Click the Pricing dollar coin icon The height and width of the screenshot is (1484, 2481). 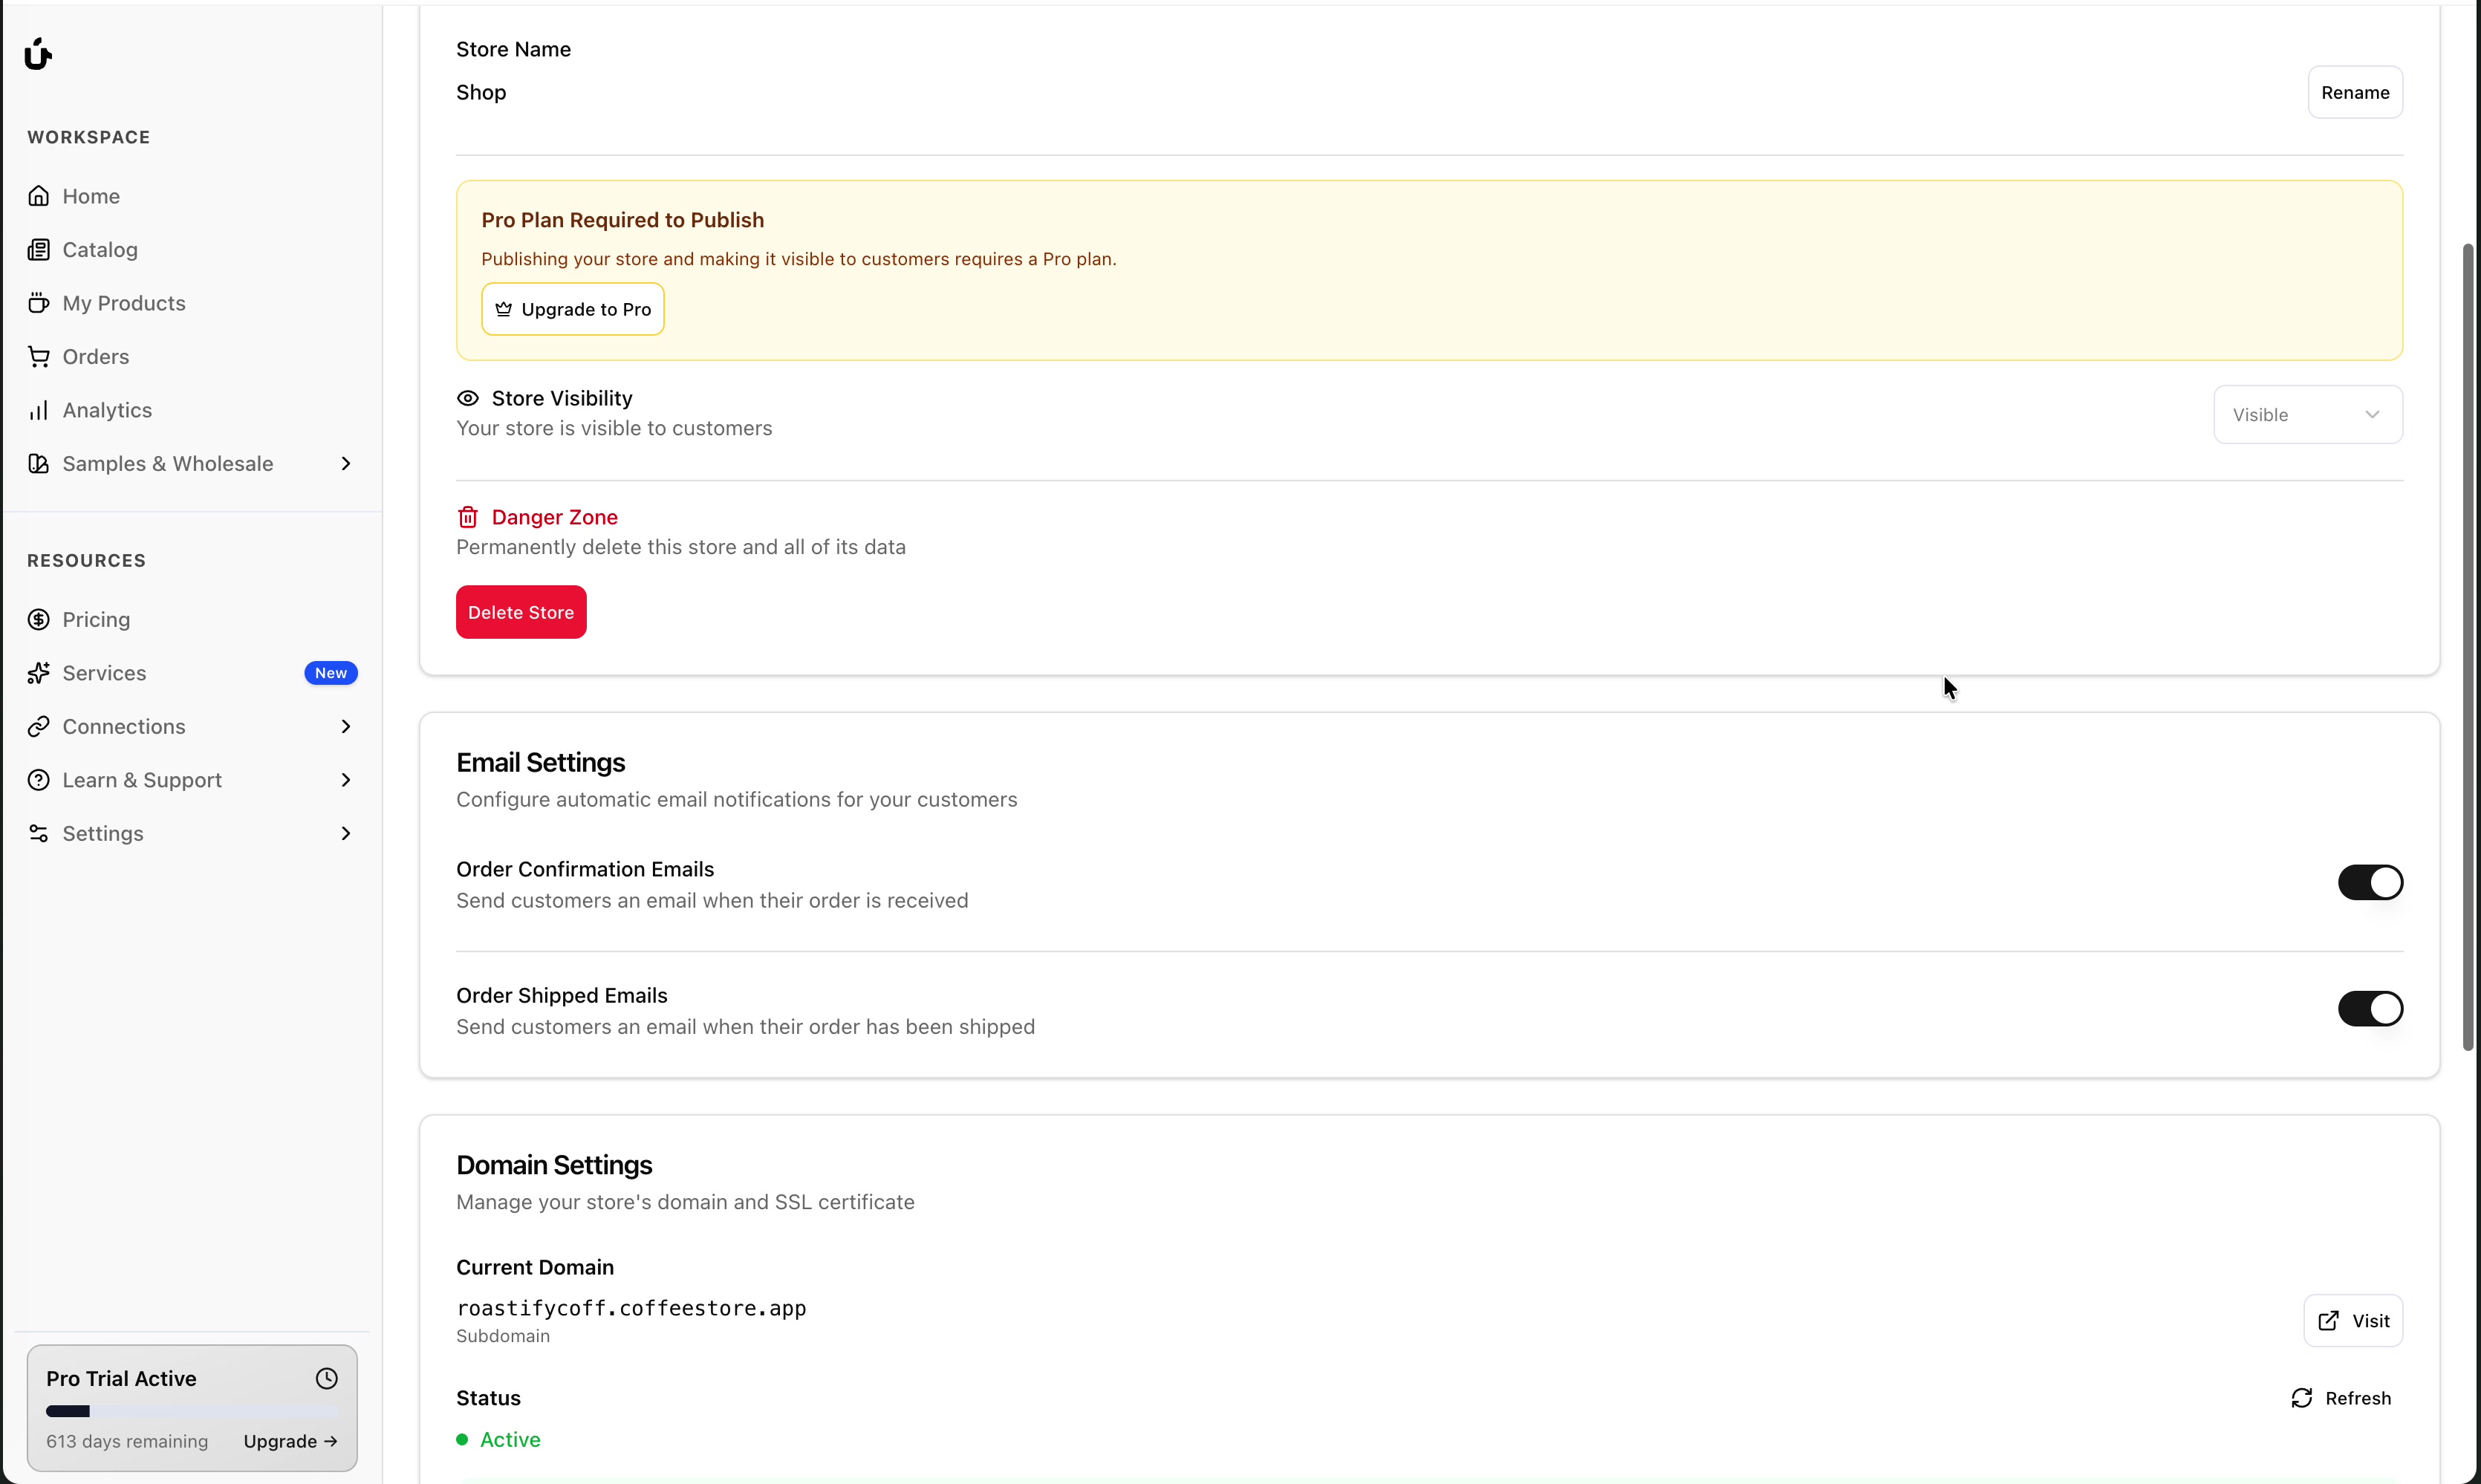click(39, 620)
